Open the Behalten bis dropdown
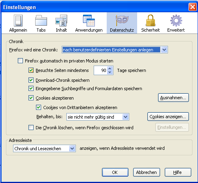 (x=98, y=117)
